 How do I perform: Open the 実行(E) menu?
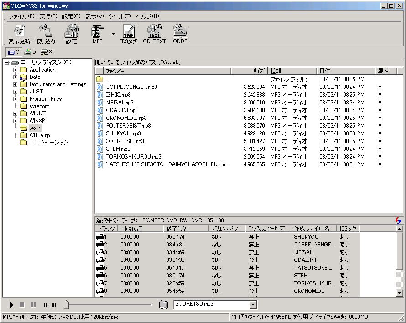[x=48, y=16]
